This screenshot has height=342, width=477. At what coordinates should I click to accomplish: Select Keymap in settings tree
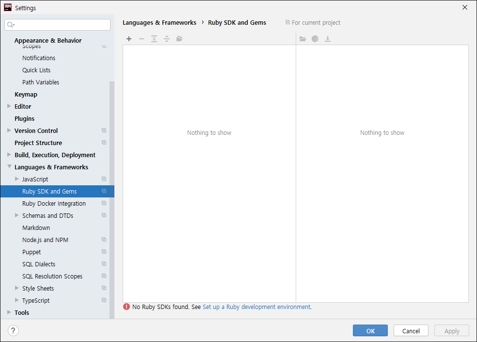[26, 95]
